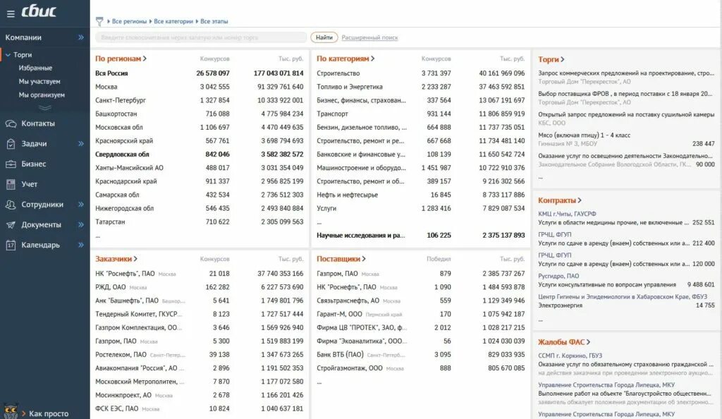The height and width of the screenshot is (419, 722).
Task: Open the По категориям section header
Action: coord(345,59)
